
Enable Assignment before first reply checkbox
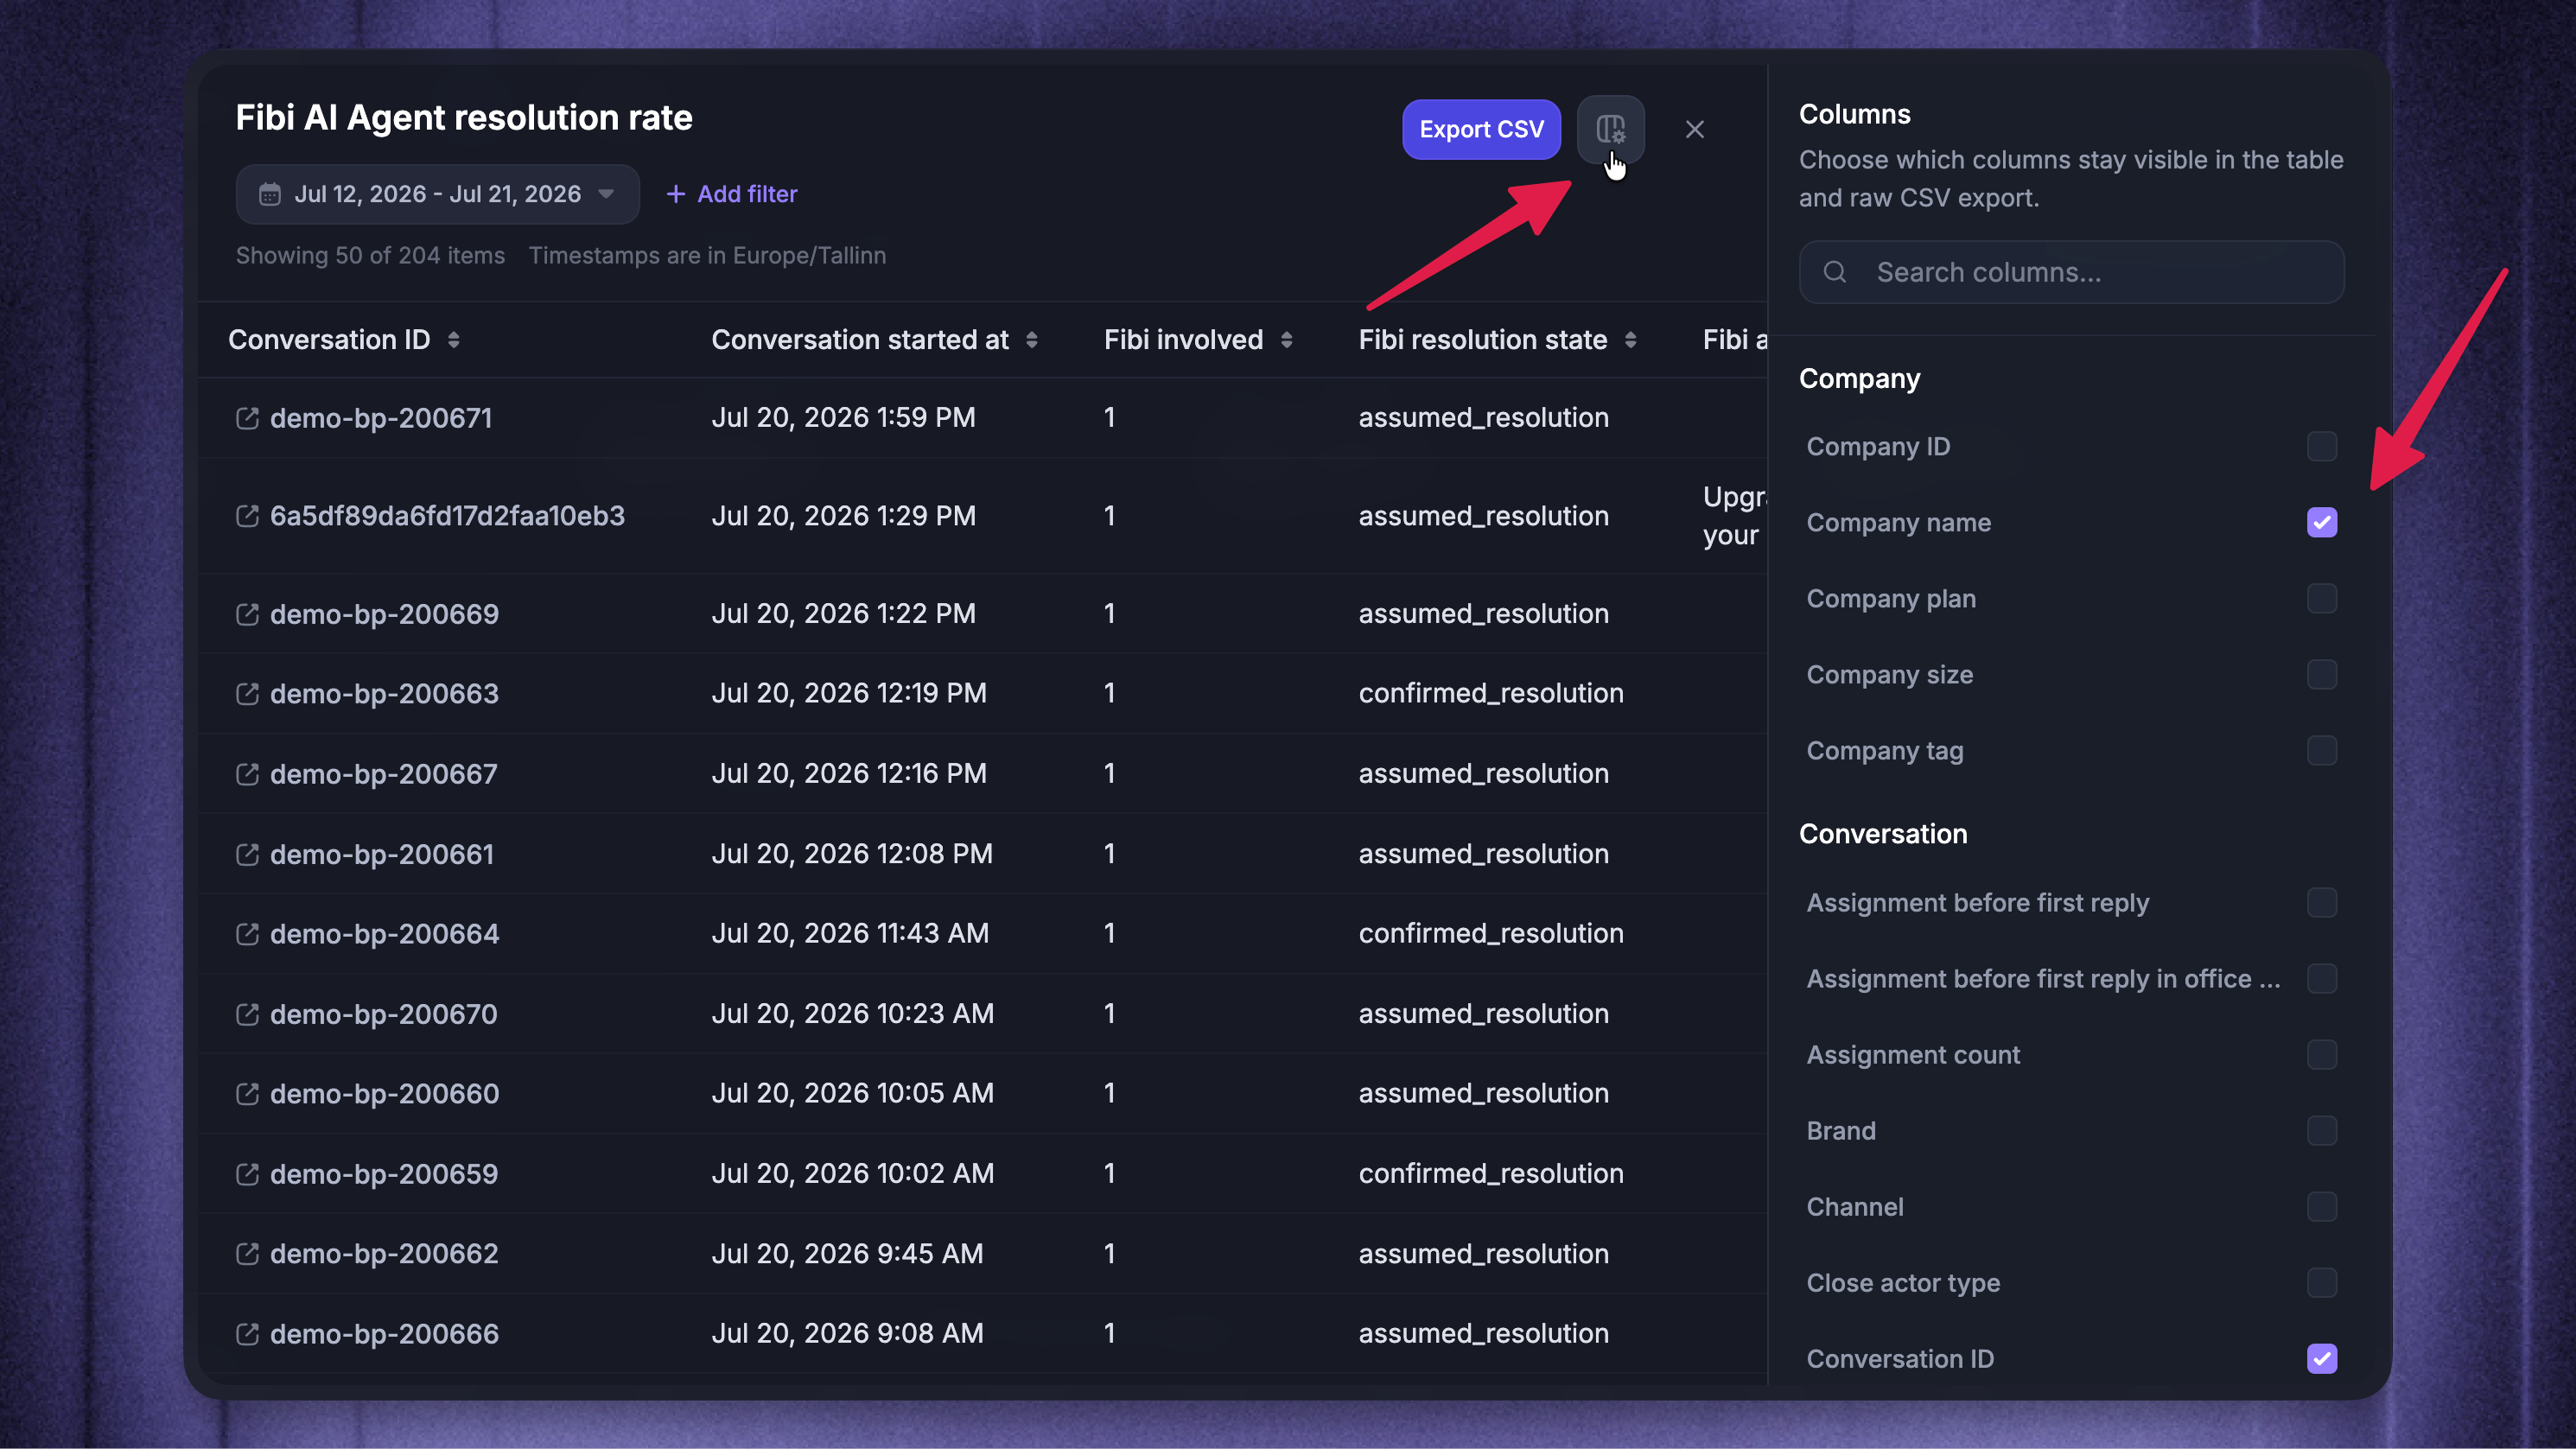[2322, 903]
